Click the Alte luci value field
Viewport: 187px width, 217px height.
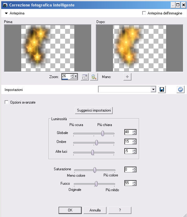click(x=128, y=151)
